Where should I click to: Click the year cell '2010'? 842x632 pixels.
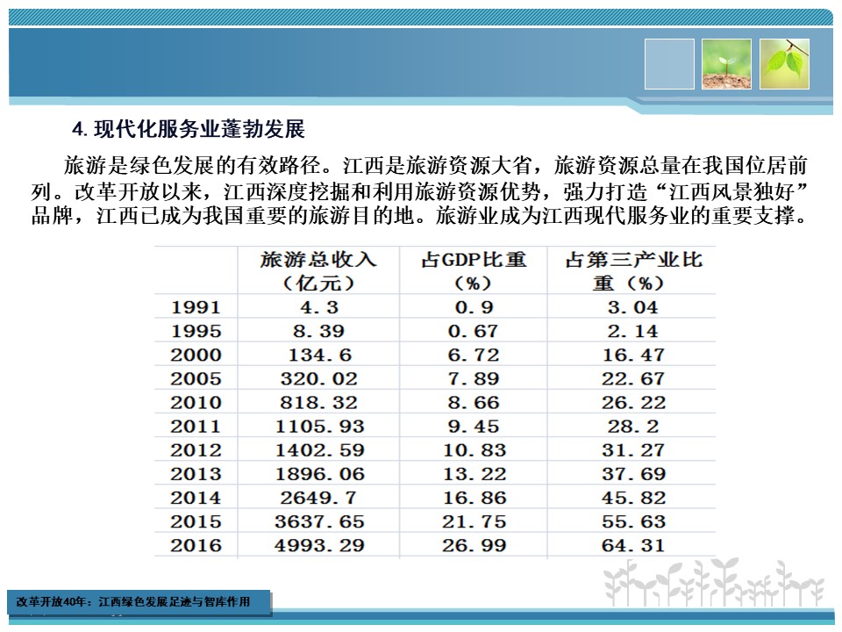196,402
